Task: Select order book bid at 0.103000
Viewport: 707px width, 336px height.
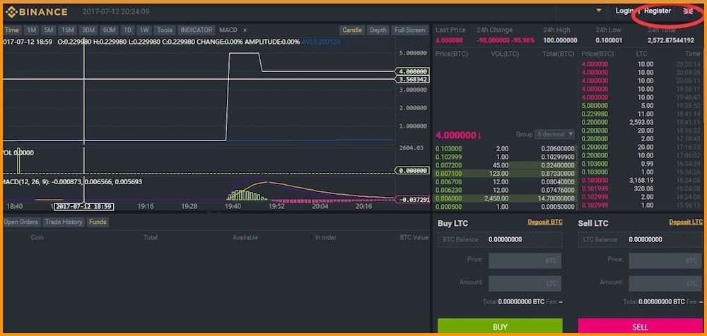Action: tap(505, 149)
